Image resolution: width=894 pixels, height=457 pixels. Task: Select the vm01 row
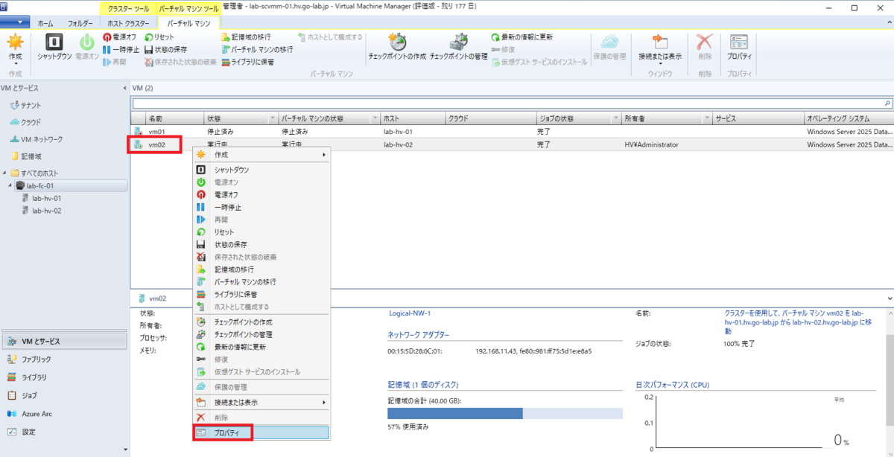click(512, 132)
